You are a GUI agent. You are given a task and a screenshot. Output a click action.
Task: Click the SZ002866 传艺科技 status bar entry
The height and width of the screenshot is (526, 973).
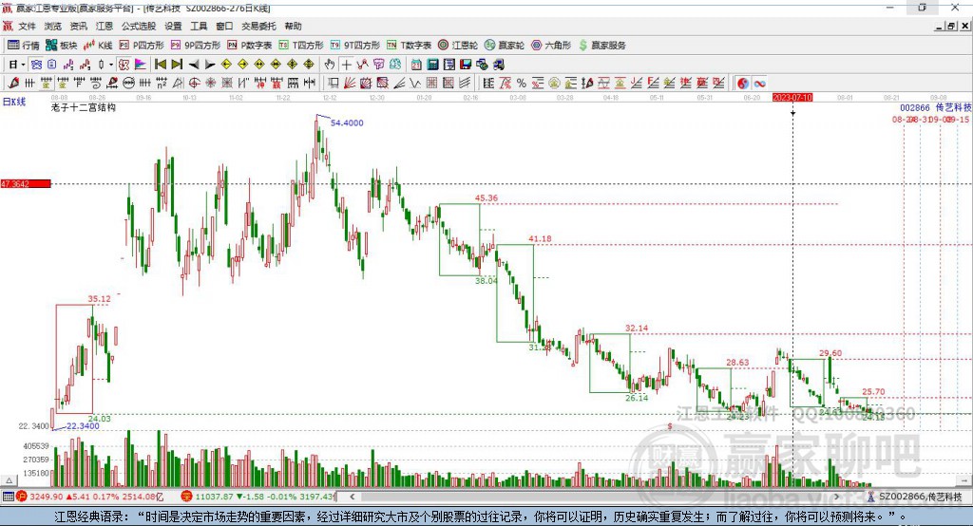pos(915,497)
